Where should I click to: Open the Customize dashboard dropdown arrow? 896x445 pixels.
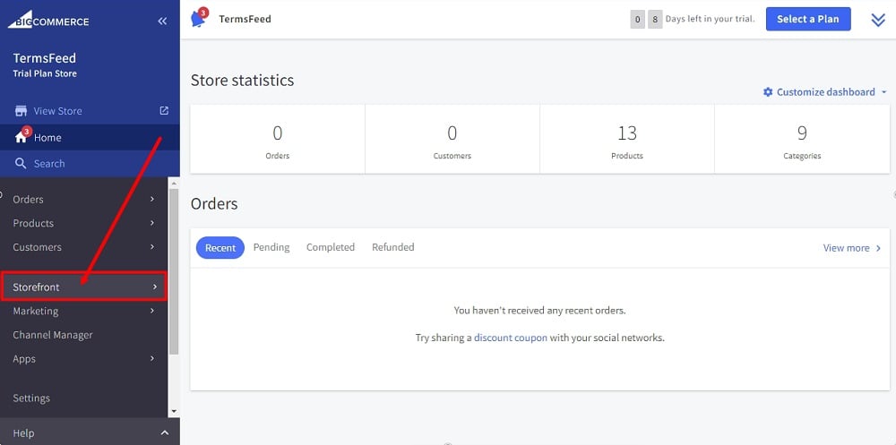[x=883, y=92]
